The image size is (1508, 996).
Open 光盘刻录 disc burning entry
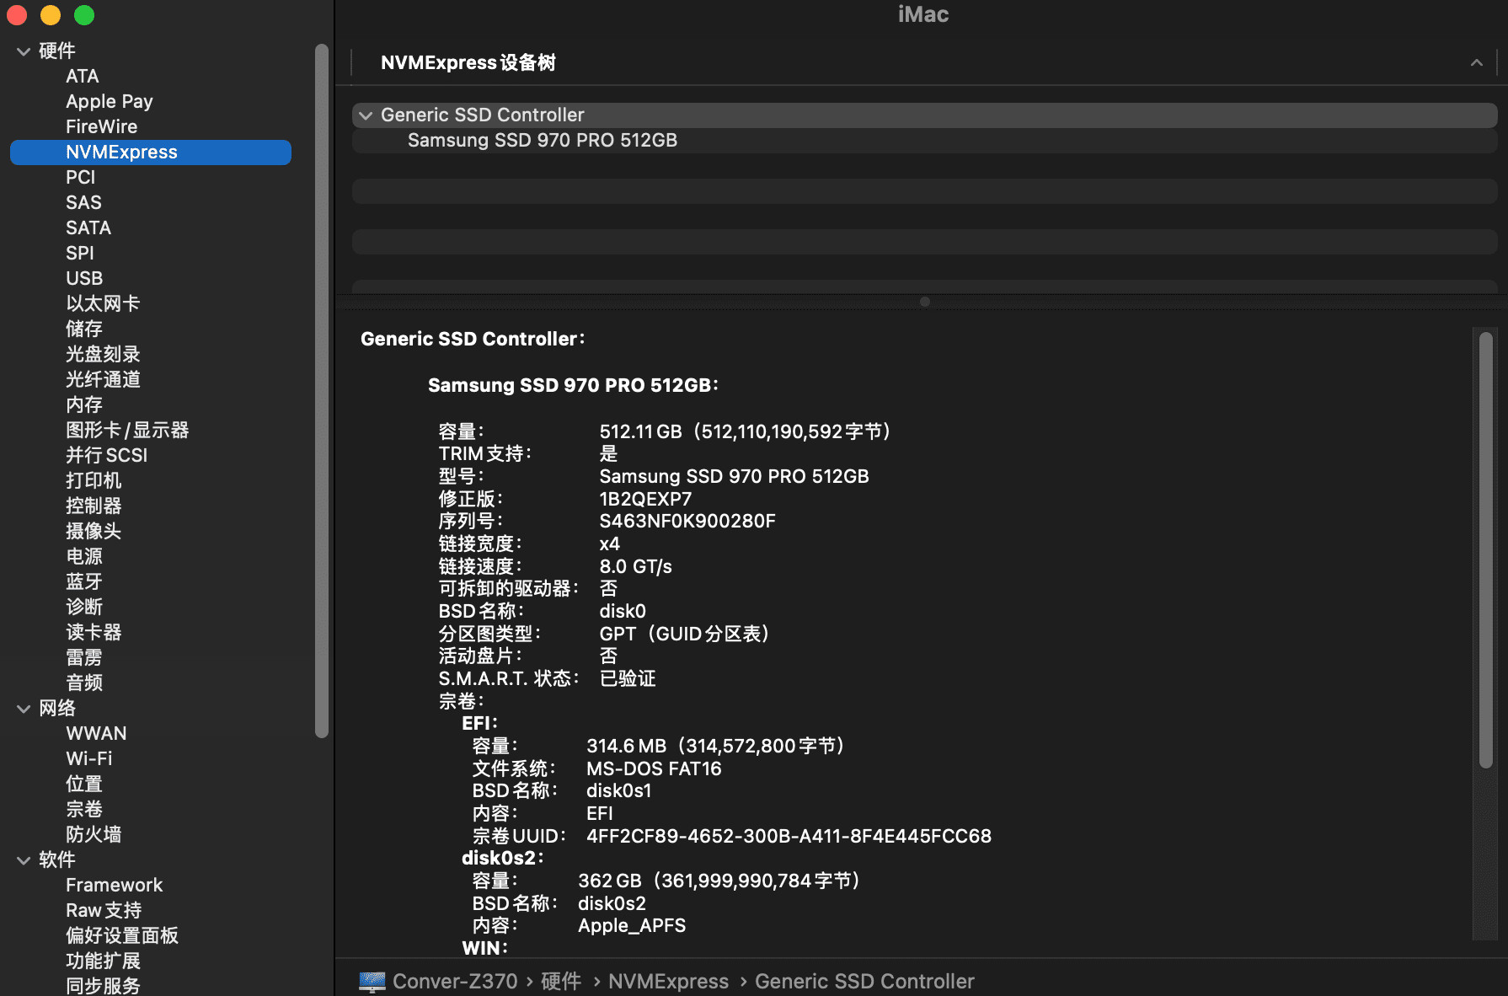(103, 355)
